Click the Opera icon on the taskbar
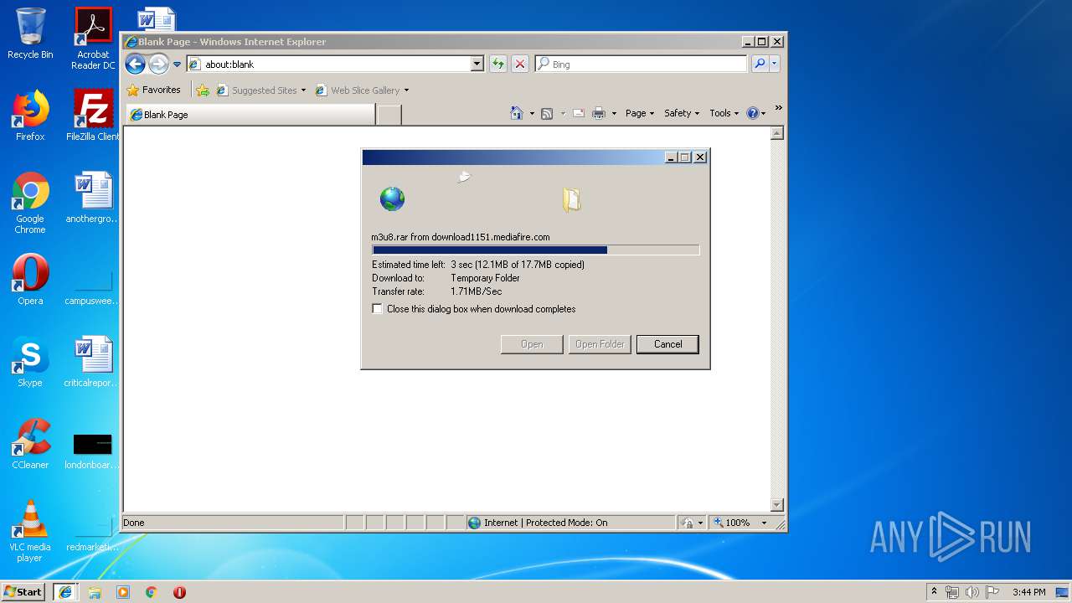This screenshot has width=1072, height=603. point(179,592)
